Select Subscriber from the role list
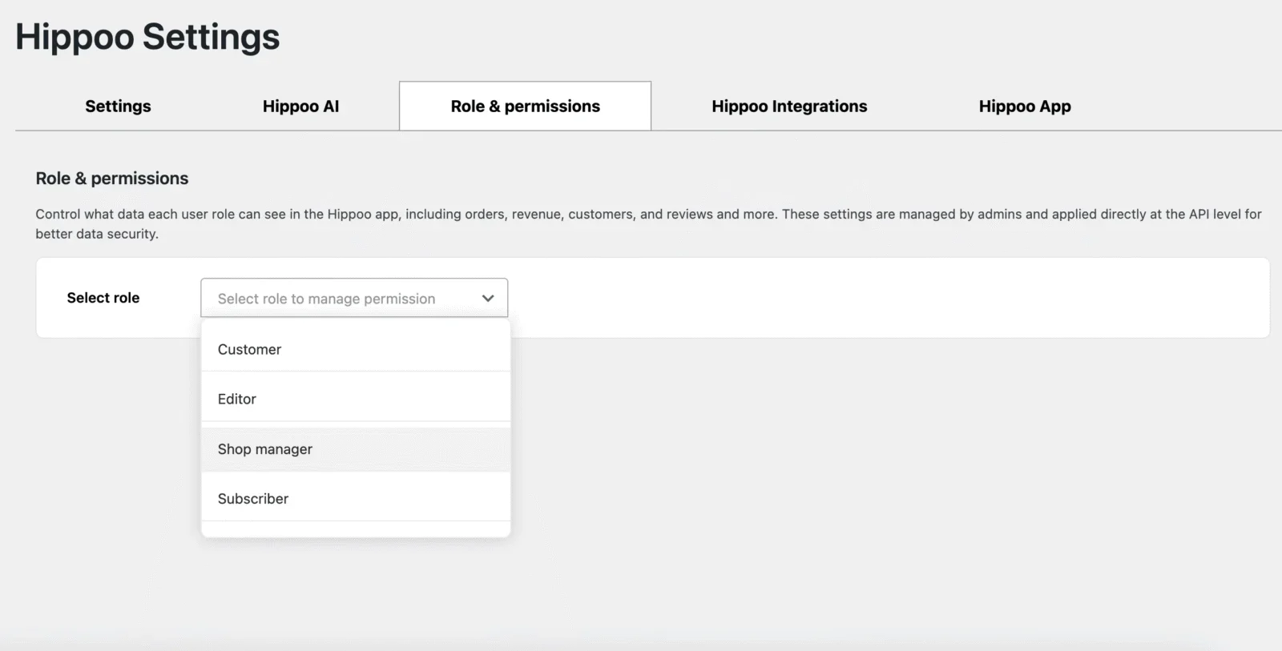The image size is (1282, 651). (356, 499)
